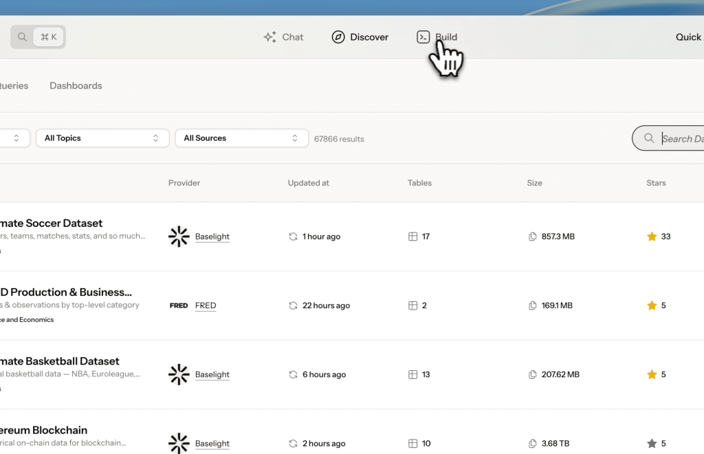Open the Baselight link on Basketball Dataset row
The height and width of the screenshot is (454, 704).
tap(212, 374)
